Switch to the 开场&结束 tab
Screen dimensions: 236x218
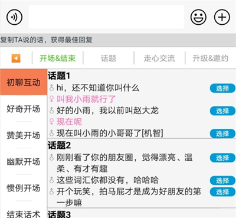click(x=57, y=58)
